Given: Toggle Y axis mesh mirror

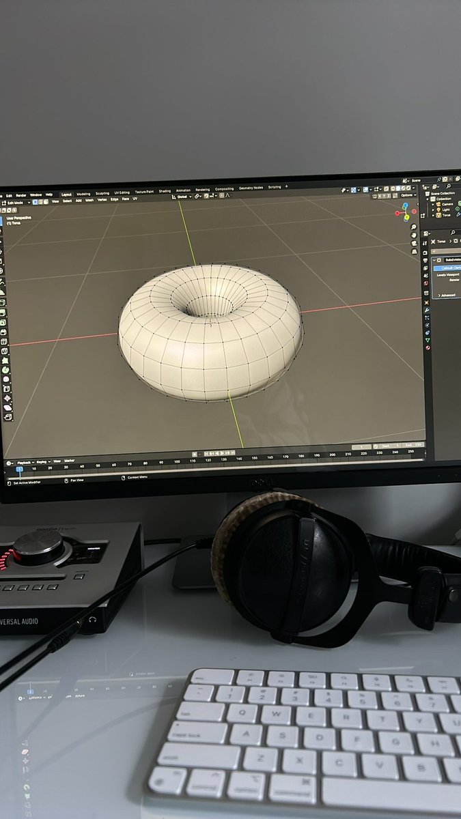Looking at the screenshot, I should pyautogui.click(x=384, y=196).
